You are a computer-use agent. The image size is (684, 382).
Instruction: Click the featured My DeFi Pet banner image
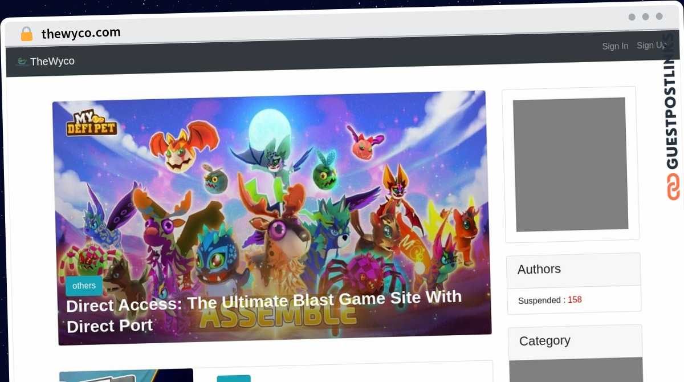[x=272, y=218]
